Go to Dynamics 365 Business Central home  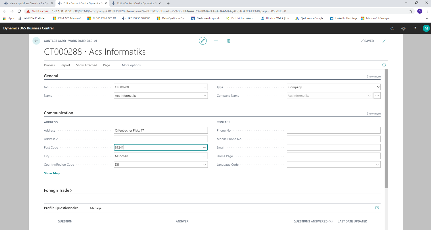[28, 28]
